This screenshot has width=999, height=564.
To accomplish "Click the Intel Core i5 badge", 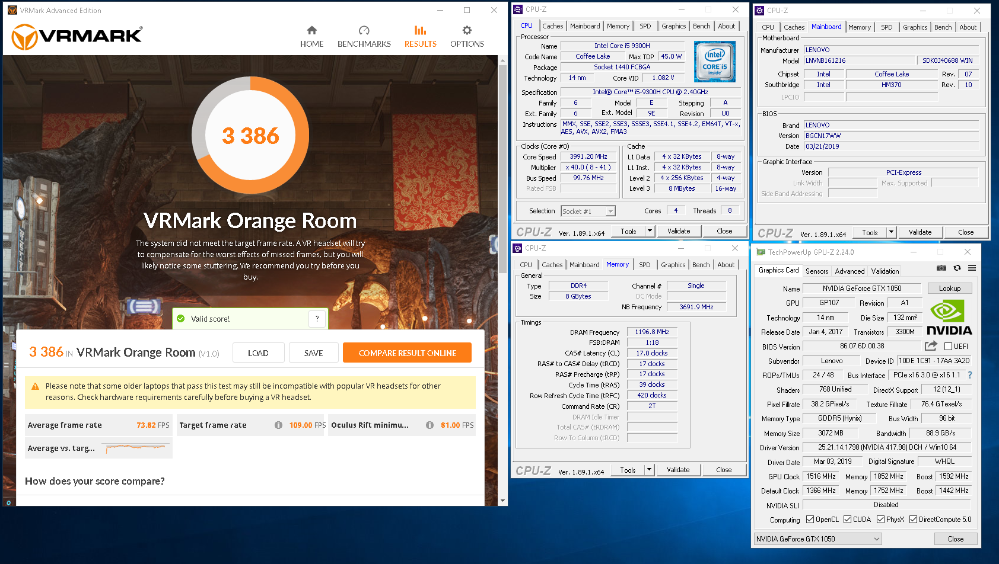I will pos(714,62).
